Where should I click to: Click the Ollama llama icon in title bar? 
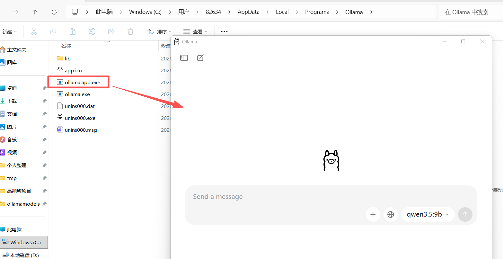tap(177, 41)
